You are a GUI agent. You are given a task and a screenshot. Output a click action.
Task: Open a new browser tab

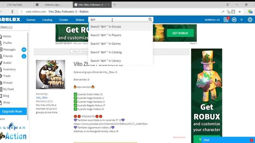pos(114,5)
